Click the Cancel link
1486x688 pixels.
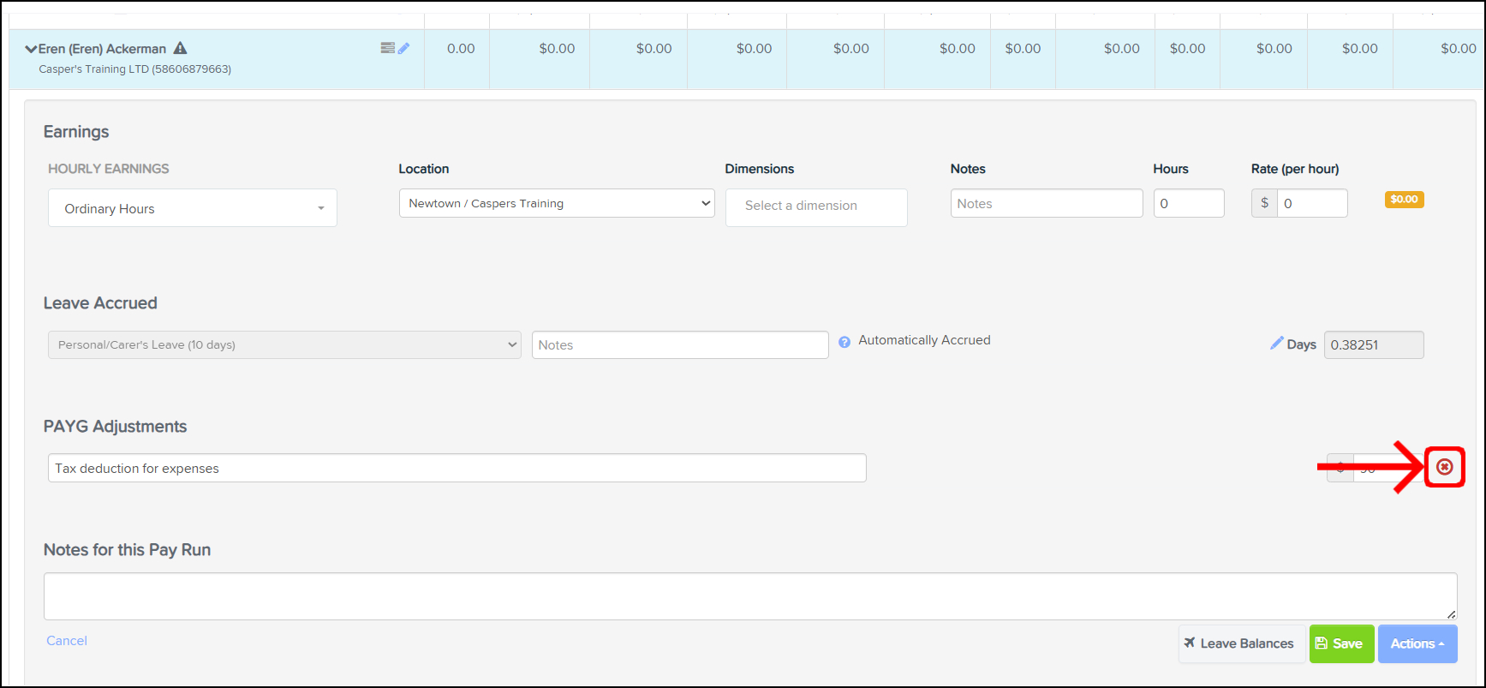point(67,641)
